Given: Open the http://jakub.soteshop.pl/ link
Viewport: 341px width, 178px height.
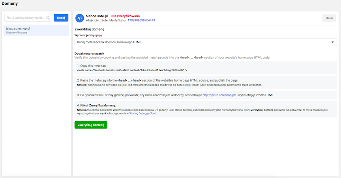Looking at the screenshot, I should click(219, 95).
